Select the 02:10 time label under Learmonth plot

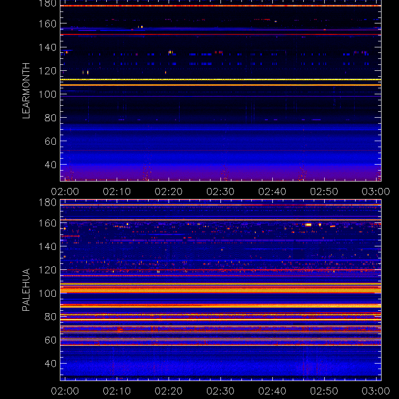(117, 192)
